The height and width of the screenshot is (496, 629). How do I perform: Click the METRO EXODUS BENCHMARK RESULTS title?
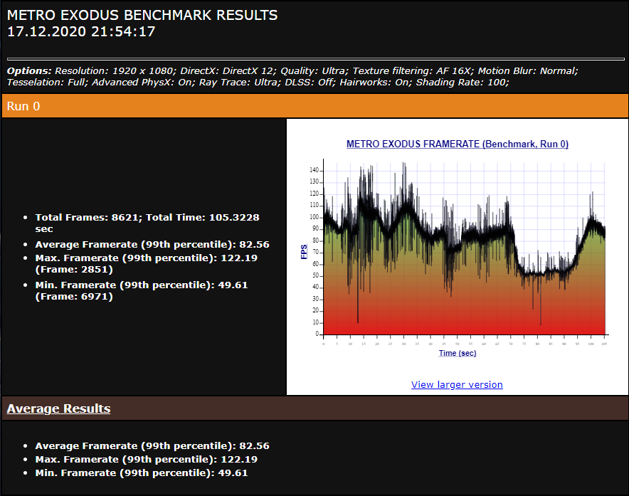tap(142, 15)
